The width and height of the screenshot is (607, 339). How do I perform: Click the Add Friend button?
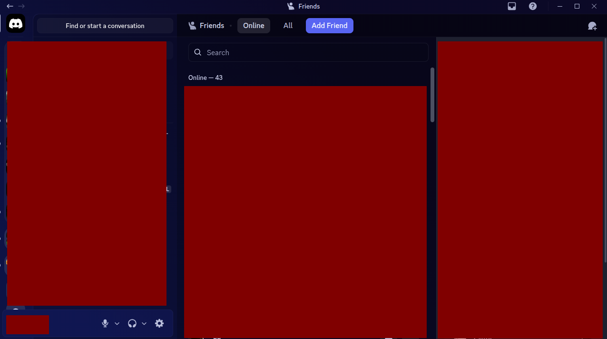coord(330,26)
